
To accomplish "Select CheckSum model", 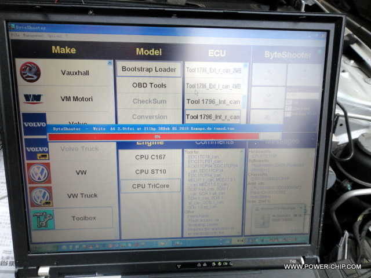I will click(150, 101).
